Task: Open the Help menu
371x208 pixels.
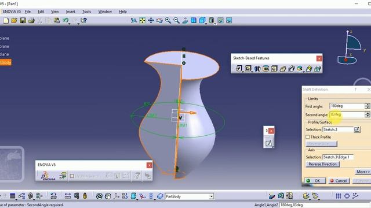Action: point(123,12)
